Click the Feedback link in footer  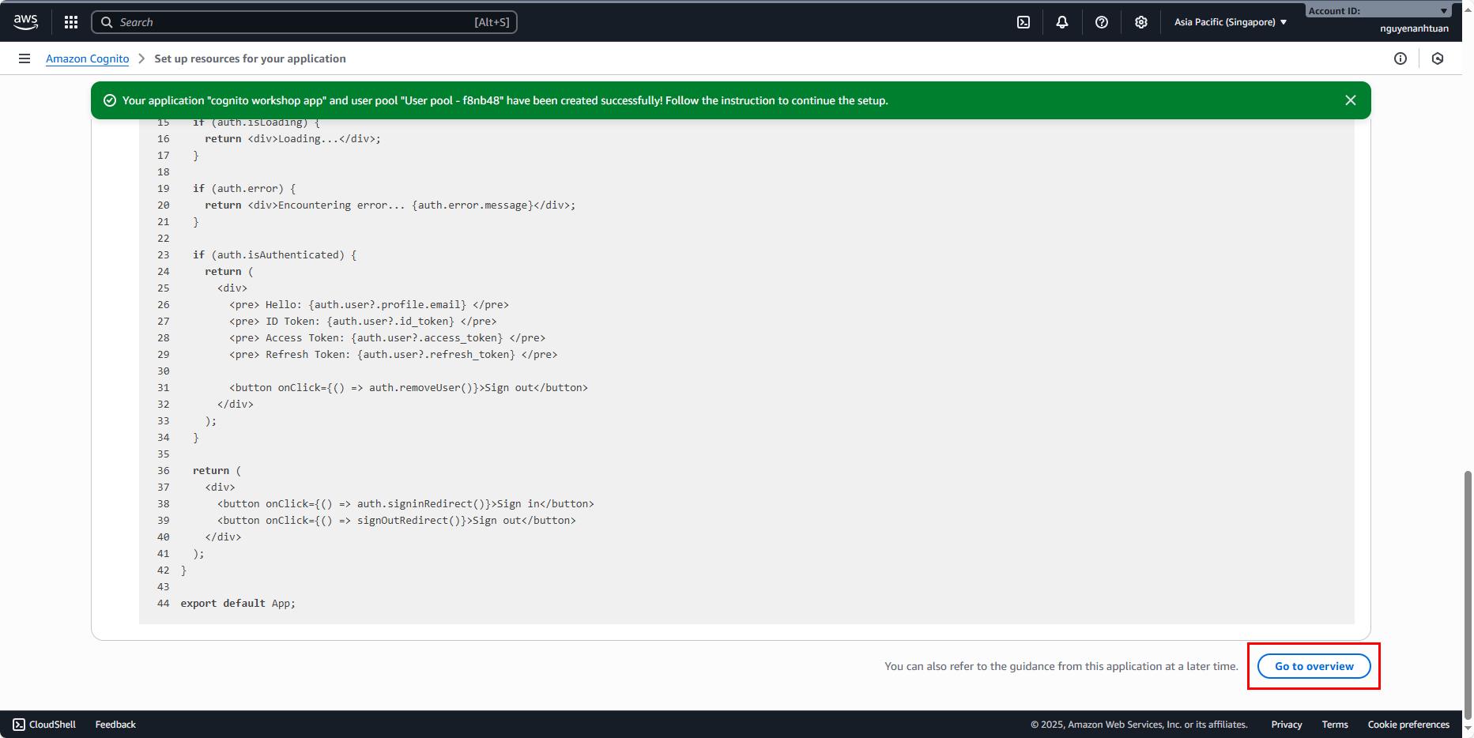coord(115,725)
